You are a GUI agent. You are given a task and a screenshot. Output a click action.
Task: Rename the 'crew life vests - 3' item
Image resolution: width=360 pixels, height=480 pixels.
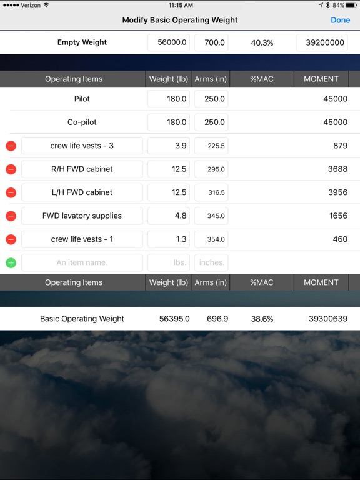(82, 146)
